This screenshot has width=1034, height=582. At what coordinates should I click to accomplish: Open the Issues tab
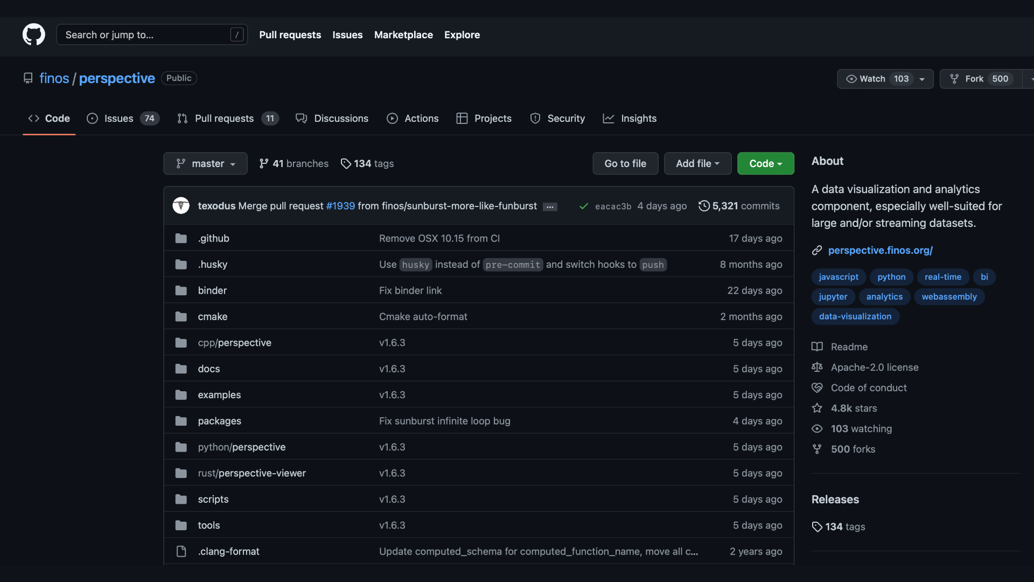[x=123, y=119]
